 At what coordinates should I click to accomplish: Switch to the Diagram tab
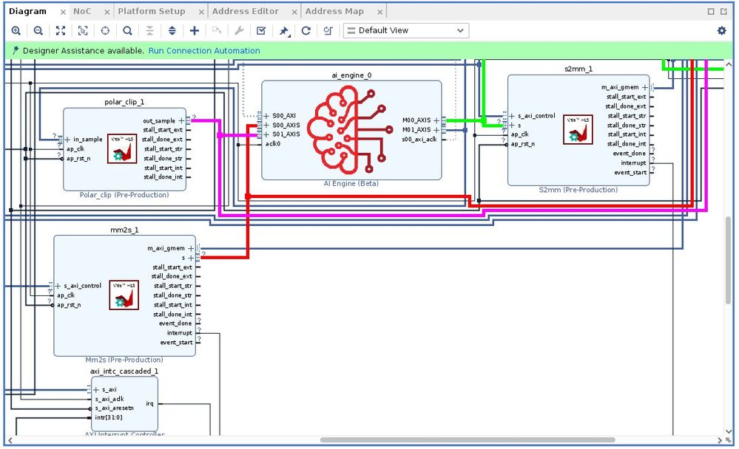click(x=28, y=11)
